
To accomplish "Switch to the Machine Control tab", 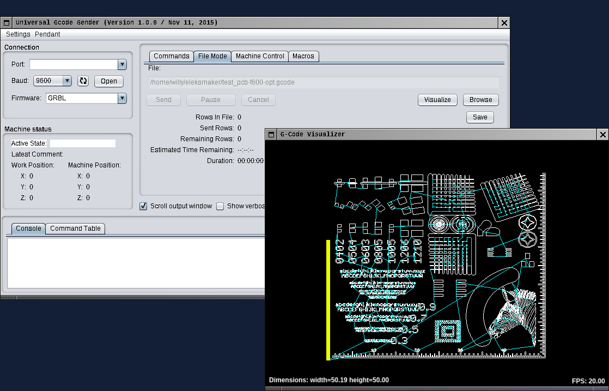I will point(260,56).
